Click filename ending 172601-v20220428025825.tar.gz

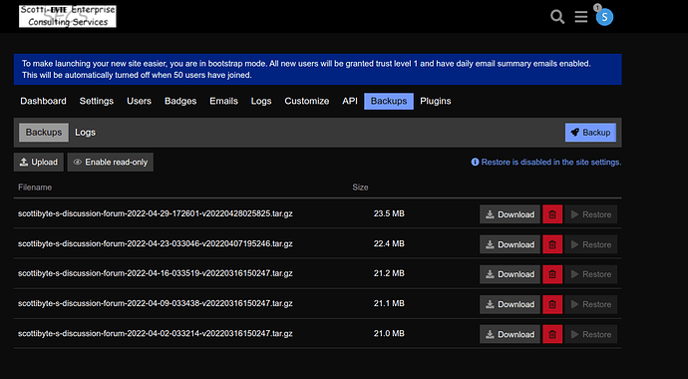(x=156, y=213)
